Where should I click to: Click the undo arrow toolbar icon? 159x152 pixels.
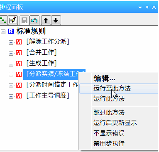(34, 20)
